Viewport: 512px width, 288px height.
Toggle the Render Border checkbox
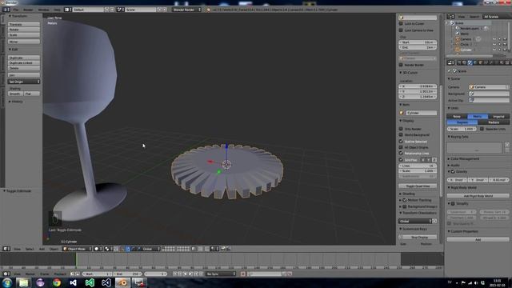pos(401,65)
